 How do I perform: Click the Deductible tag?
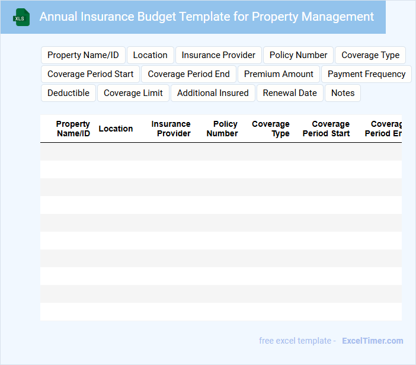(68, 93)
